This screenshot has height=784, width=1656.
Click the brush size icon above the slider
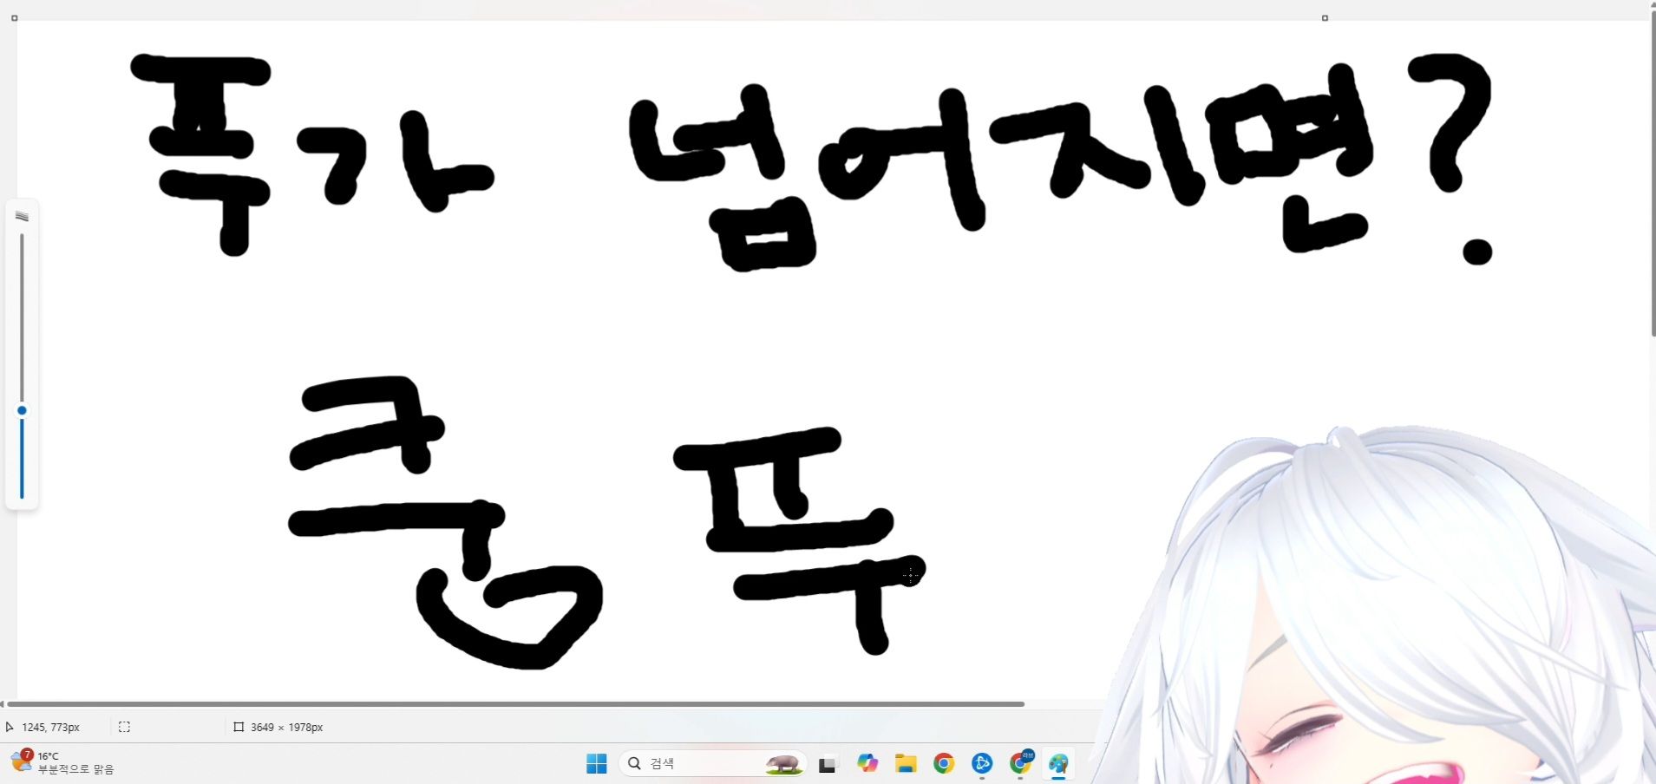tap(22, 217)
